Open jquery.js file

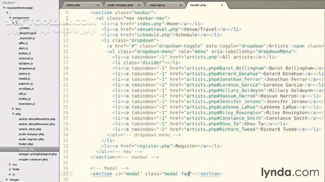(x=25, y=74)
